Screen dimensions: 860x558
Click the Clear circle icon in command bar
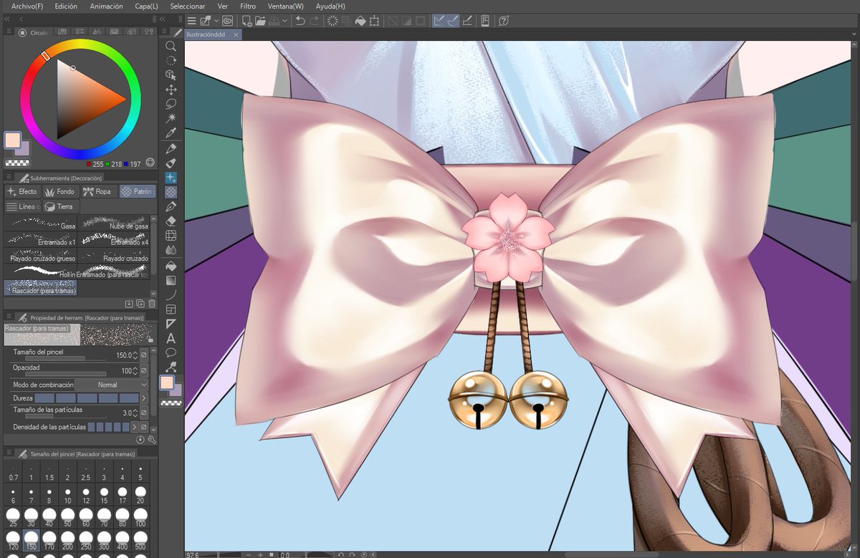point(332,21)
